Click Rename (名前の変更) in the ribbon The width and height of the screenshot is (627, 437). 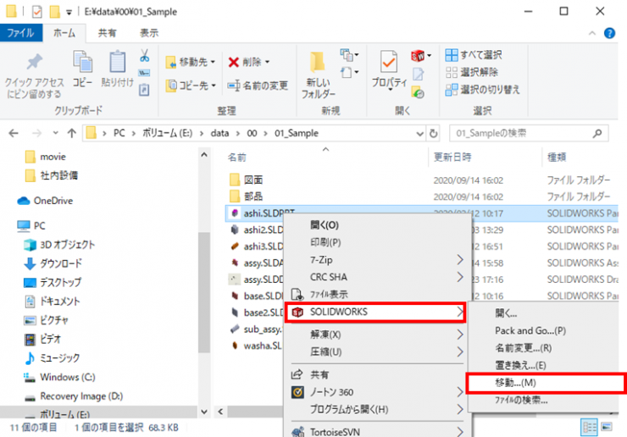point(258,86)
